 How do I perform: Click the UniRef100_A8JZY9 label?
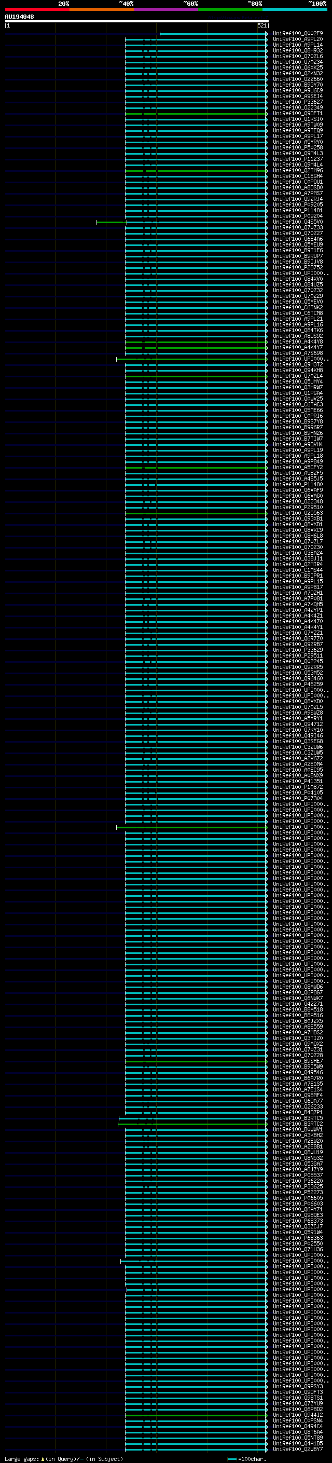[x=298, y=1169]
